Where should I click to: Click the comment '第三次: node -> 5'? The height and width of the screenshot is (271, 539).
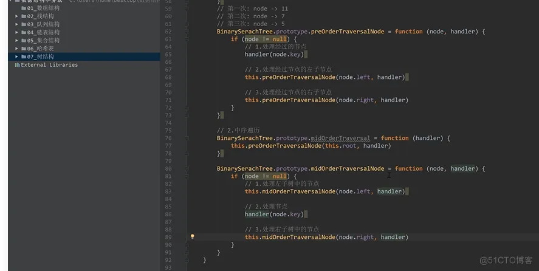tap(250, 24)
